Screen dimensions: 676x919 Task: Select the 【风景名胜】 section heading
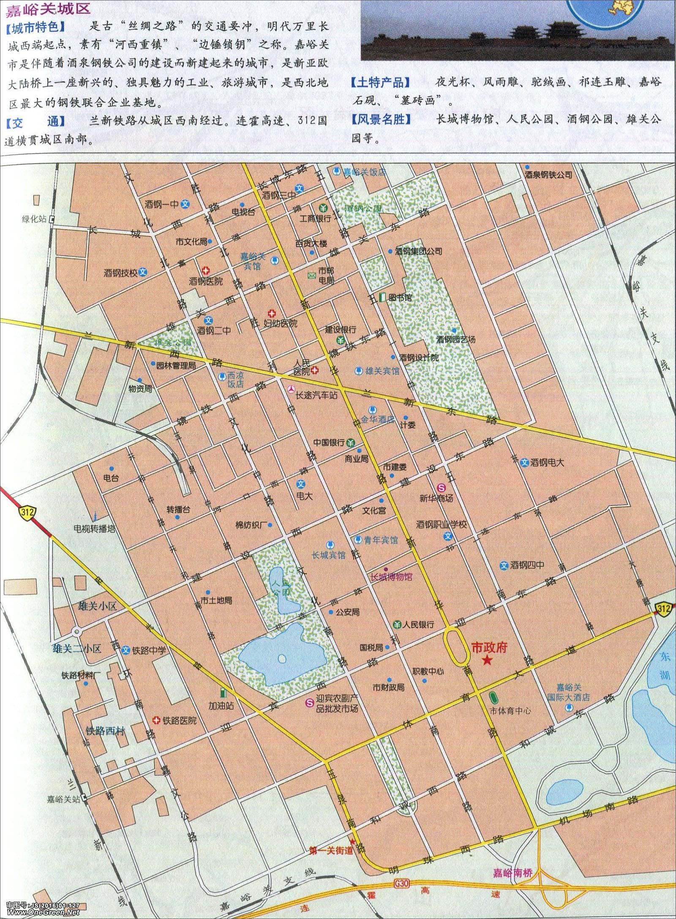coord(381,120)
